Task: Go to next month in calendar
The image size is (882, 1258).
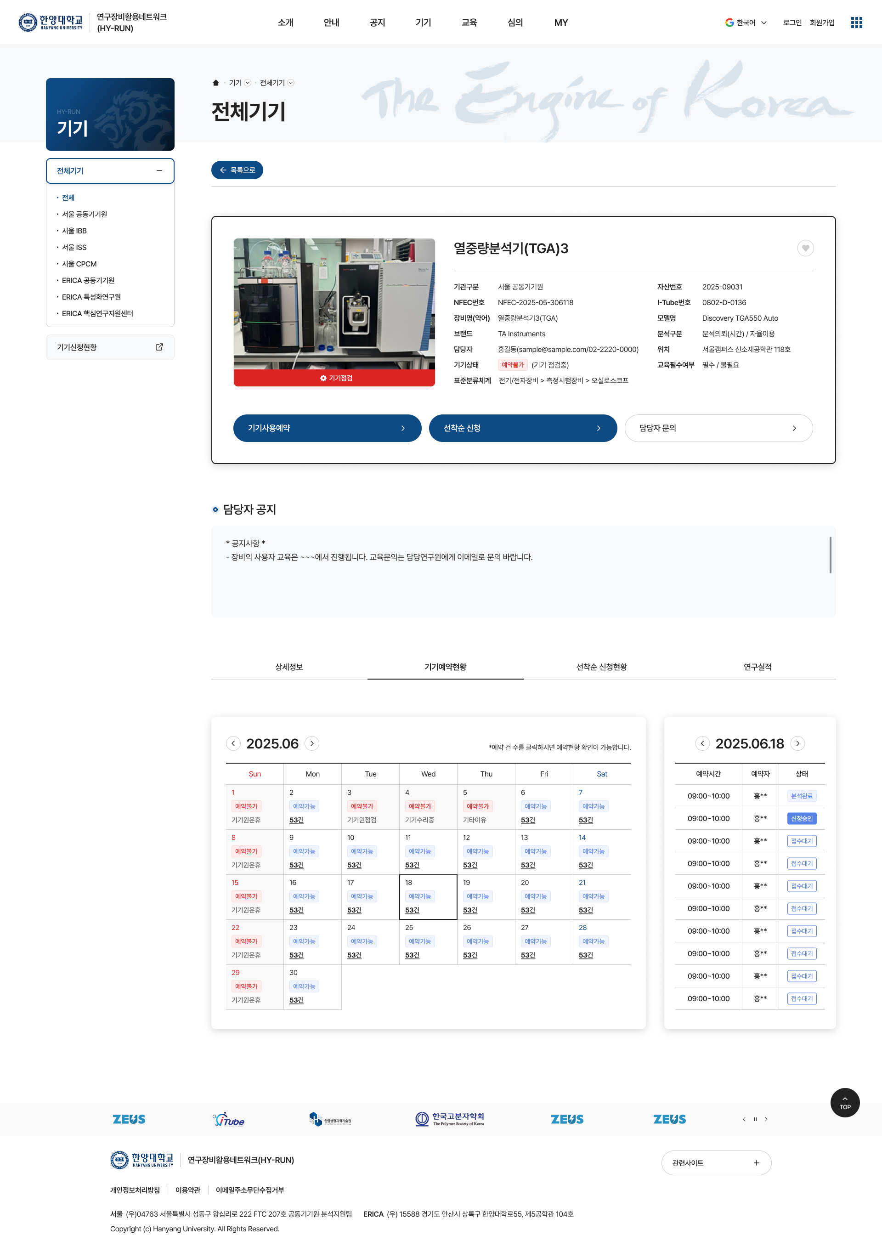Action: [312, 743]
